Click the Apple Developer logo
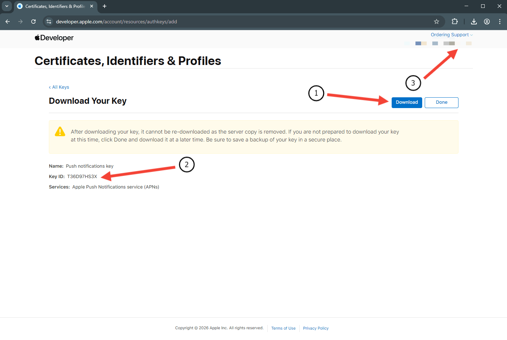 click(x=54, y=38)
